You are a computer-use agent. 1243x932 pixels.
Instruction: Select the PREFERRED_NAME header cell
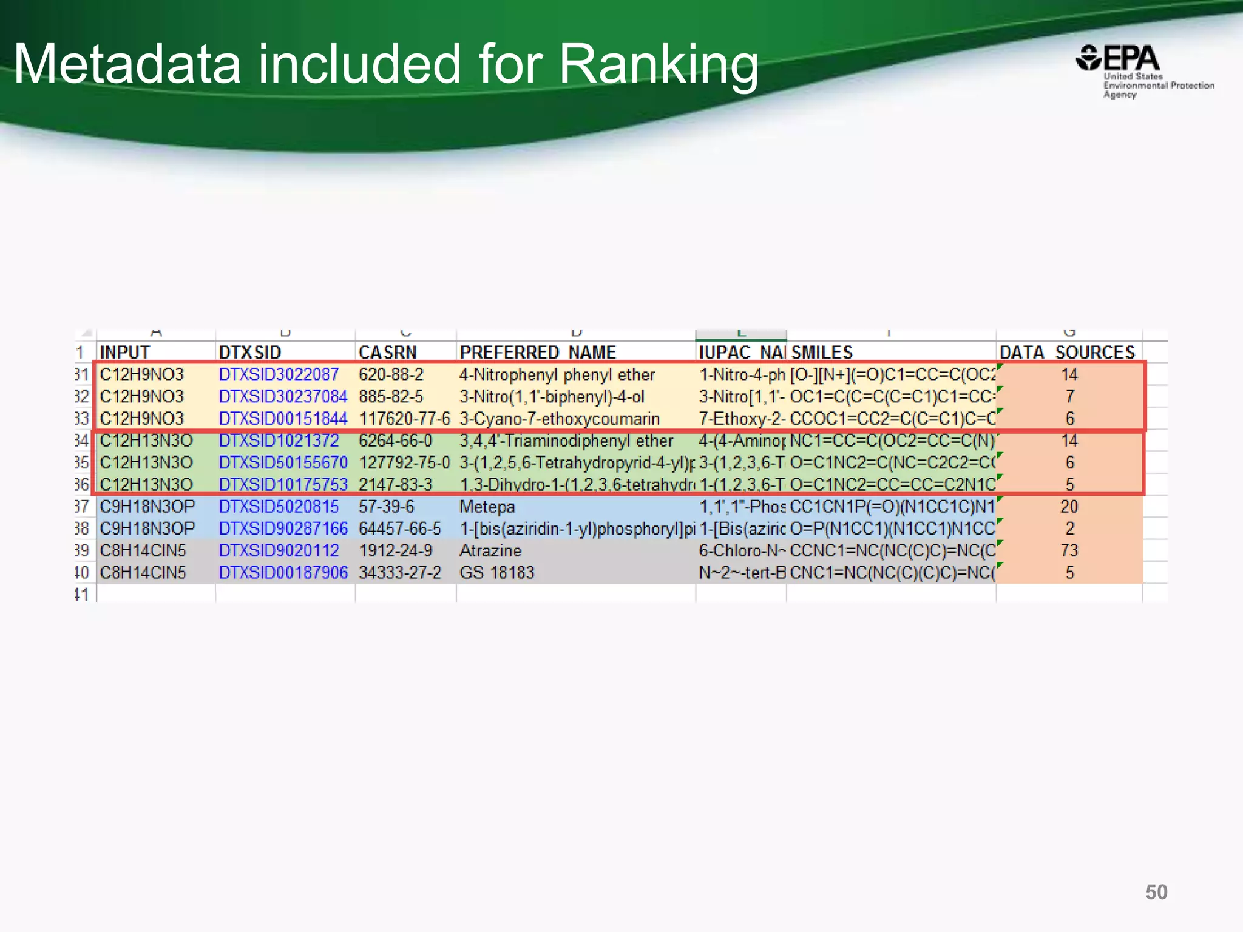(x=575, y=352)
